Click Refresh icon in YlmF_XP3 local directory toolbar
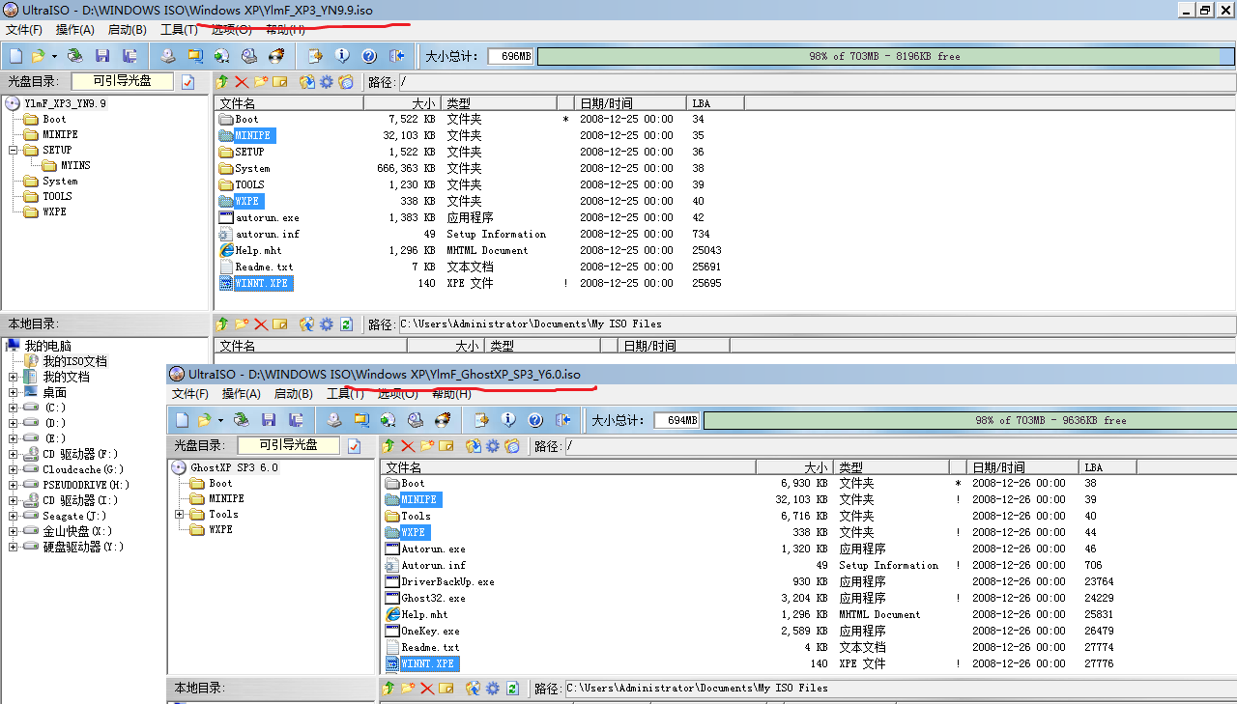The image size is (1237, 704). tap(346, 324)
